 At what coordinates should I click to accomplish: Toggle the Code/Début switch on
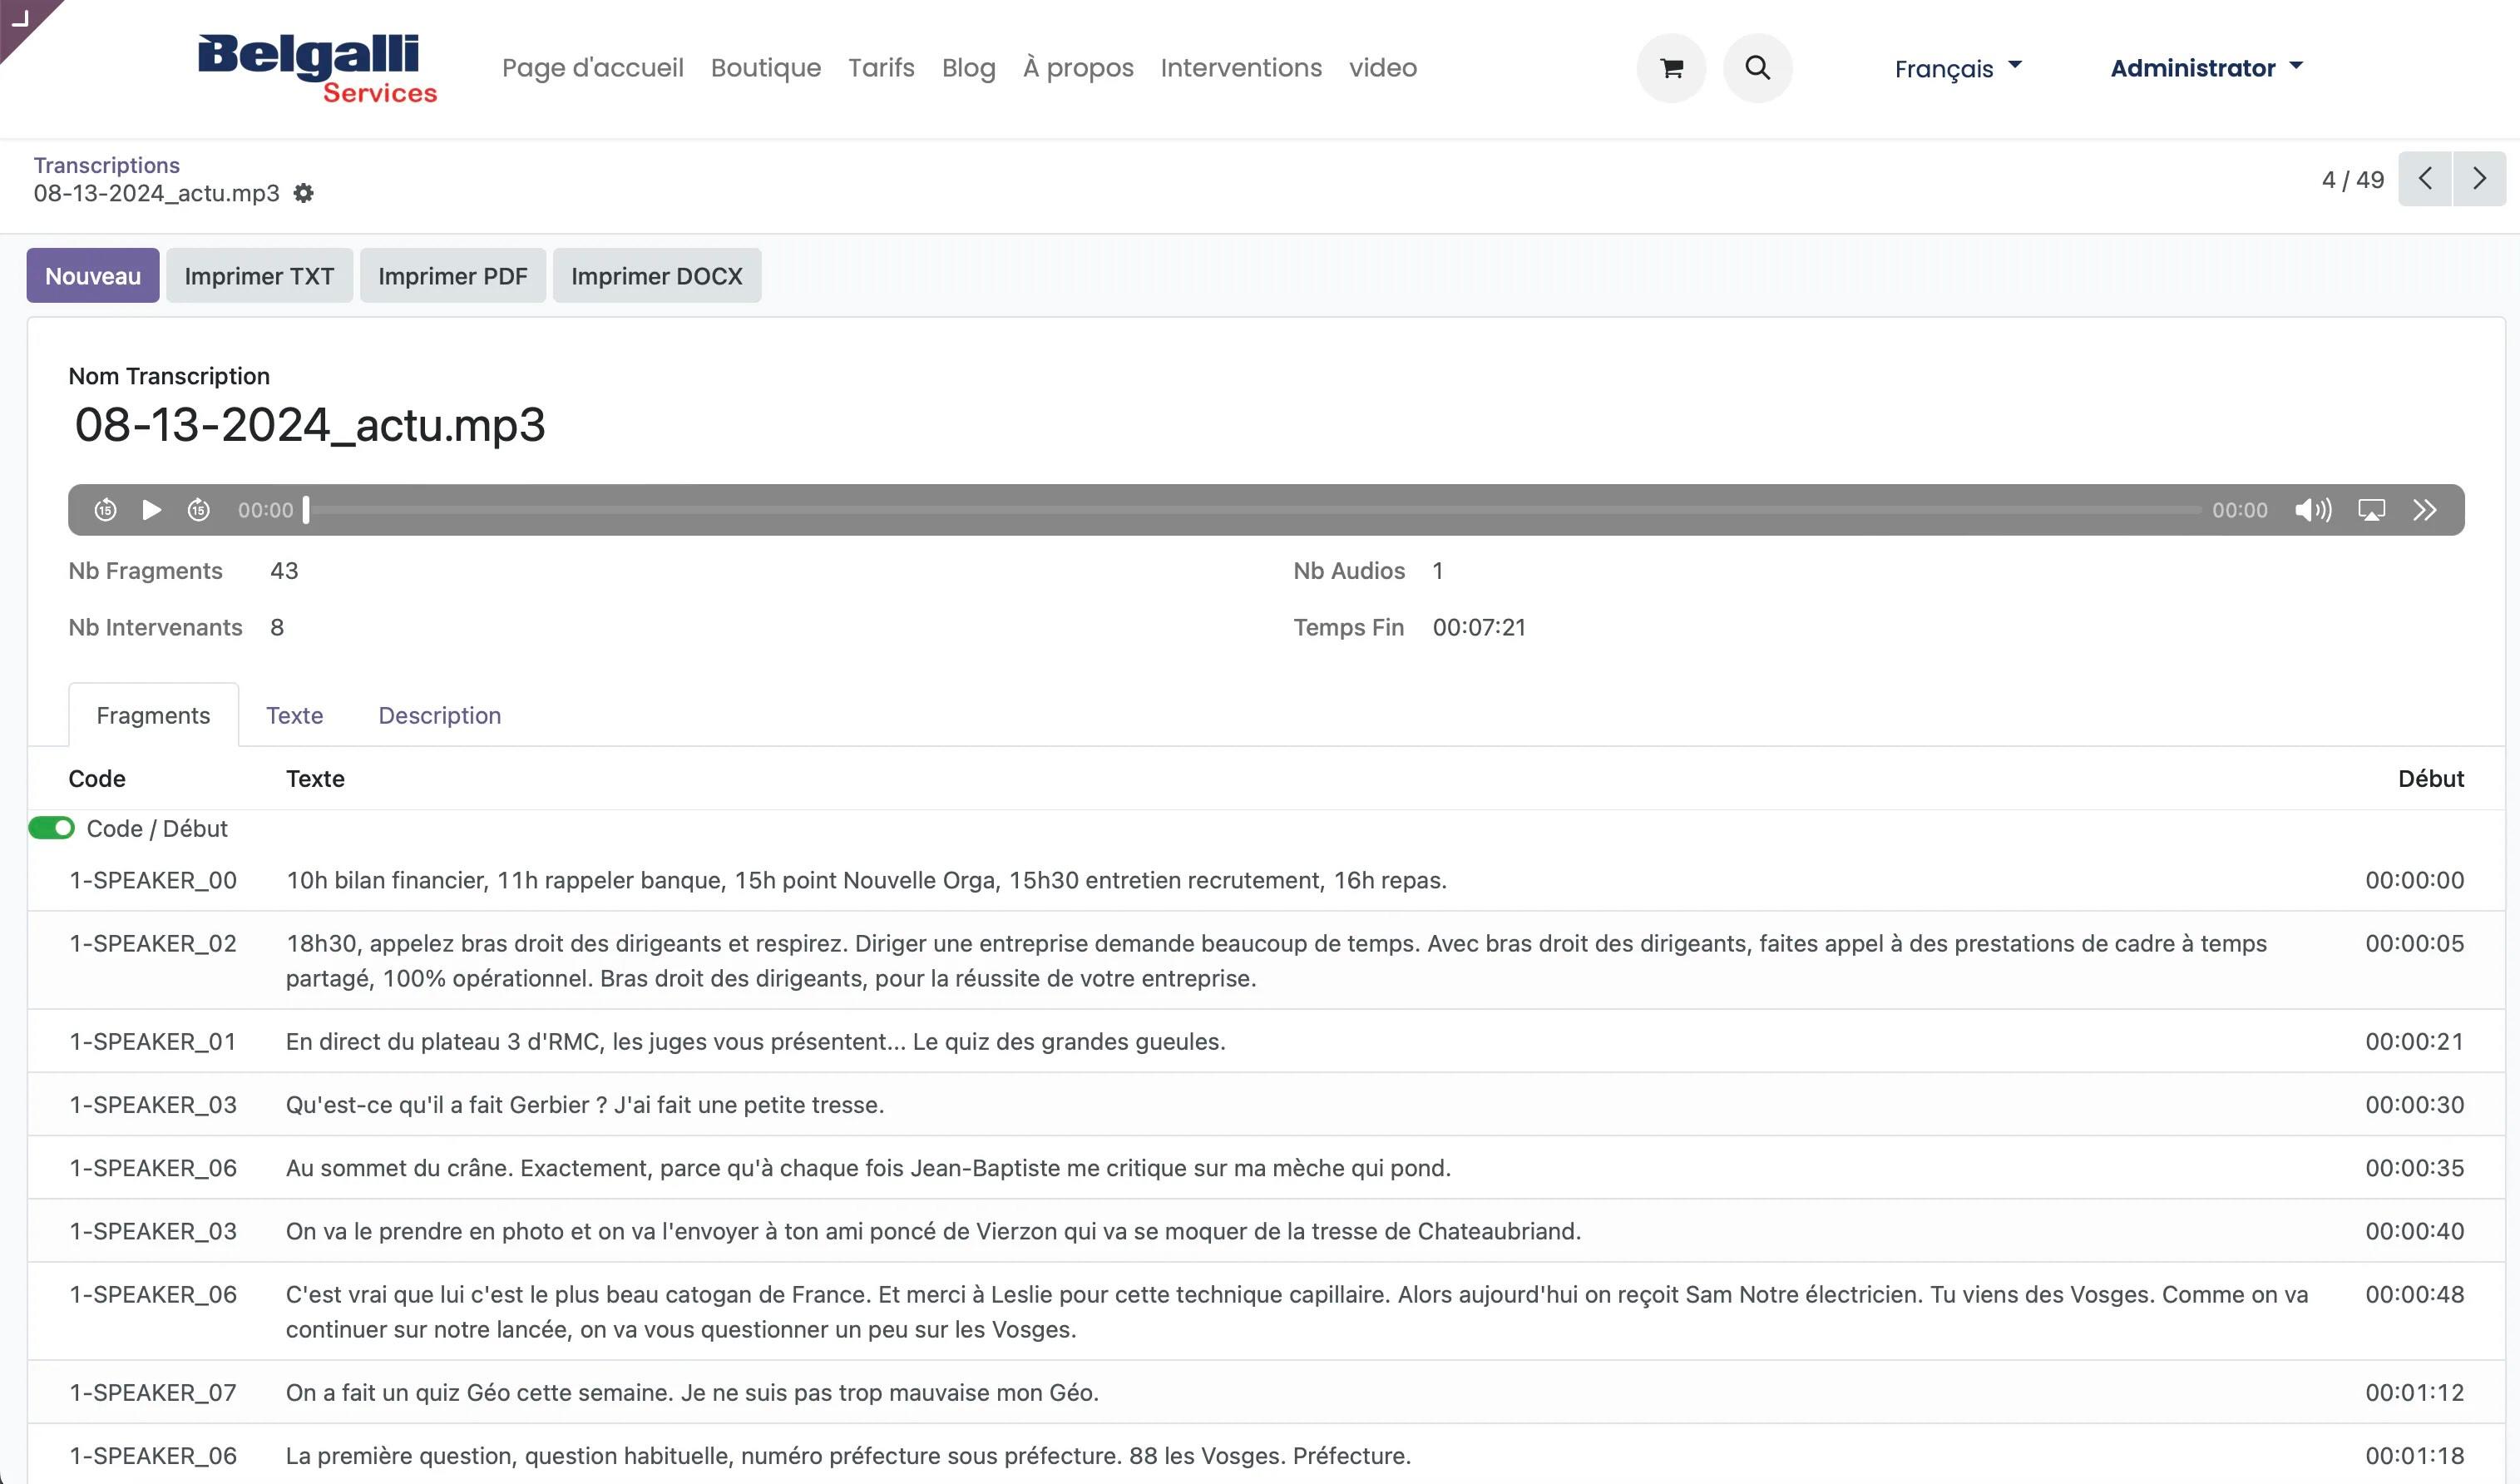[52, 829]
